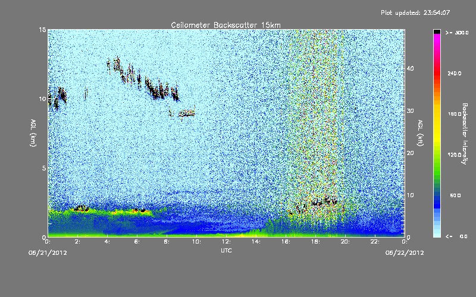Screen dimensions: 476x297
Task: Click the 40 kft tick label on right axis
Action: [x=410, y=68]
